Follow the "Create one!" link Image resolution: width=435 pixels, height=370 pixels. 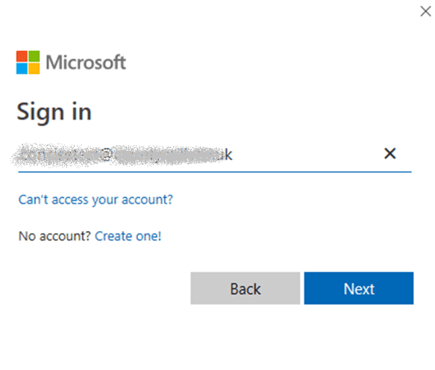click(128, 236)
